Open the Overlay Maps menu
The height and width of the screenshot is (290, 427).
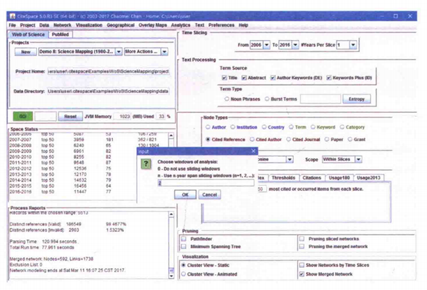click(152, 24)
